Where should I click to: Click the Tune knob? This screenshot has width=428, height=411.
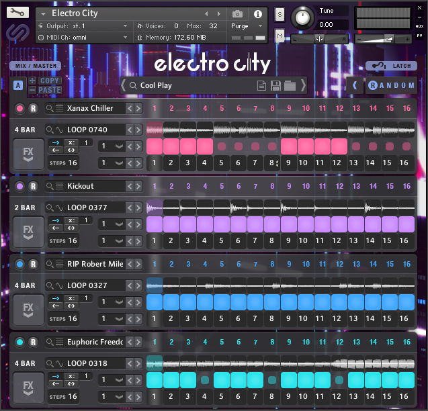pyautogui.click(x=304, y=16)
